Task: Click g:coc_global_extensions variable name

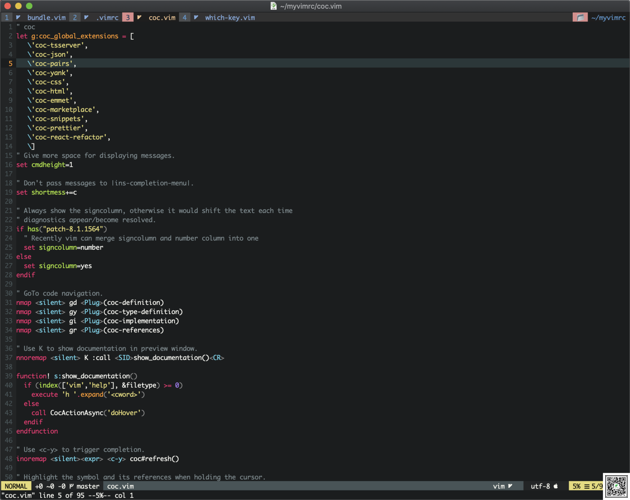Action: pyautogui.click(x=75, y=36)
